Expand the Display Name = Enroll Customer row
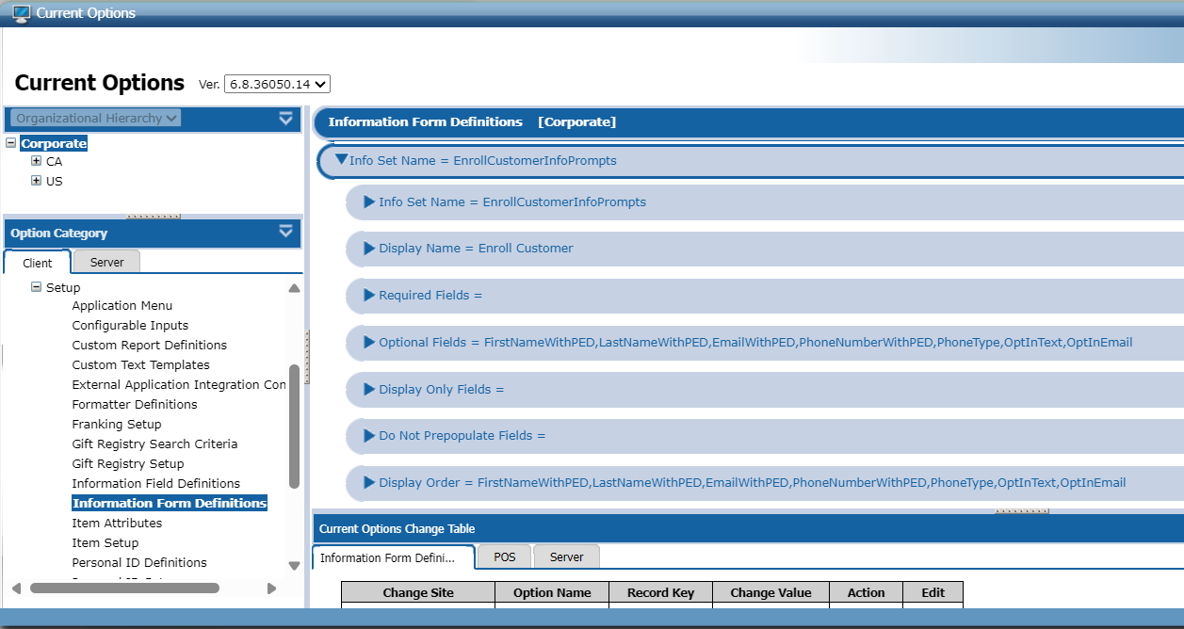The height and width of the screenshot is (629, 1184). (369, 249)
